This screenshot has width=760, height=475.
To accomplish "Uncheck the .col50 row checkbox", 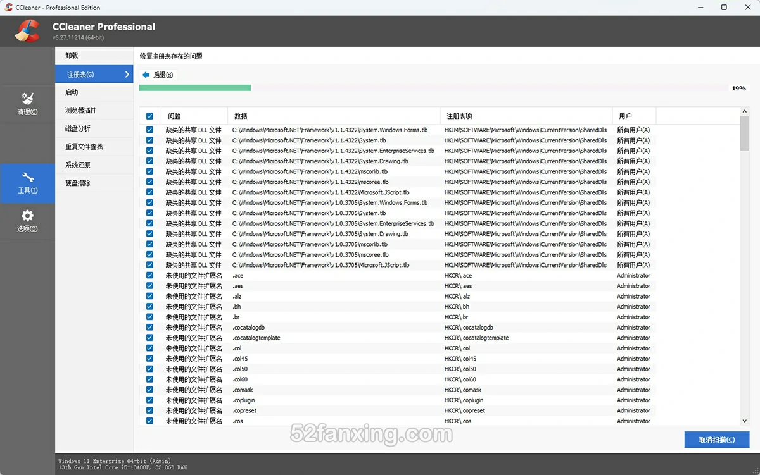I will [149, 369].
